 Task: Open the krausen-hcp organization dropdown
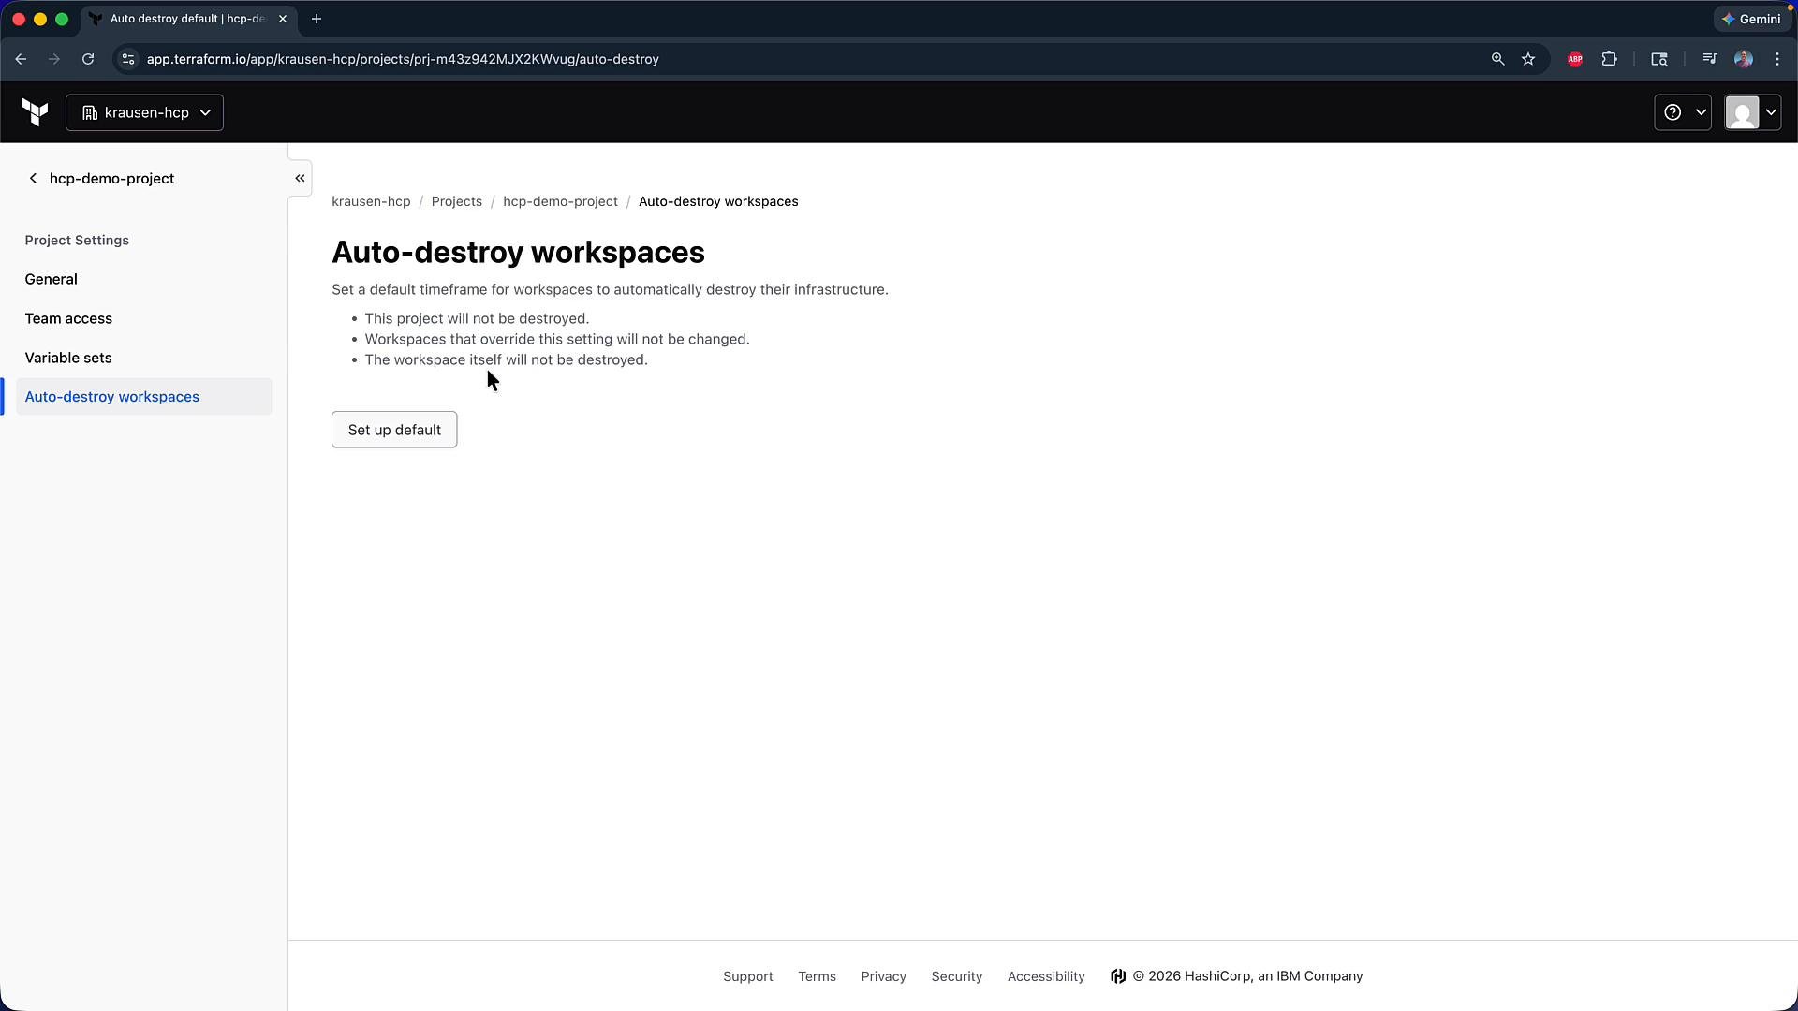click(x=144, y=112)
